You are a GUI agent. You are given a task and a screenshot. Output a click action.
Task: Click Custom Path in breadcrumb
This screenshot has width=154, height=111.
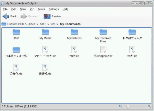tap(16, 24)
